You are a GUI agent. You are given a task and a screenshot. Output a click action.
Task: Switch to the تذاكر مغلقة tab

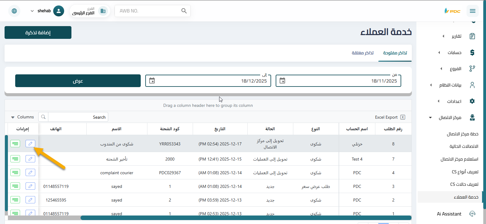(x=363, y=53)
